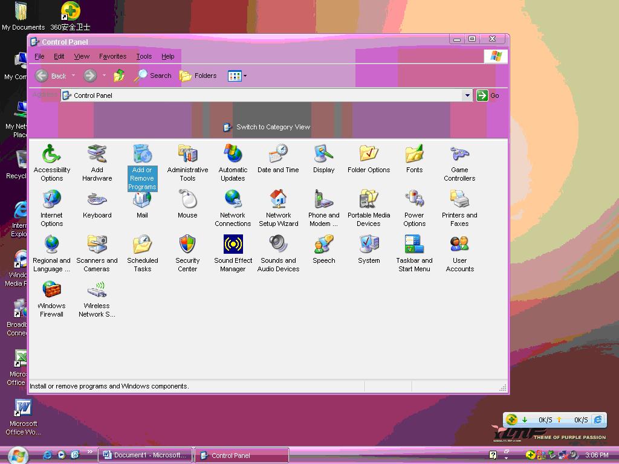619x464 pixels.
Task: Open the Edit menu
Action: click(x=59, y=56)
